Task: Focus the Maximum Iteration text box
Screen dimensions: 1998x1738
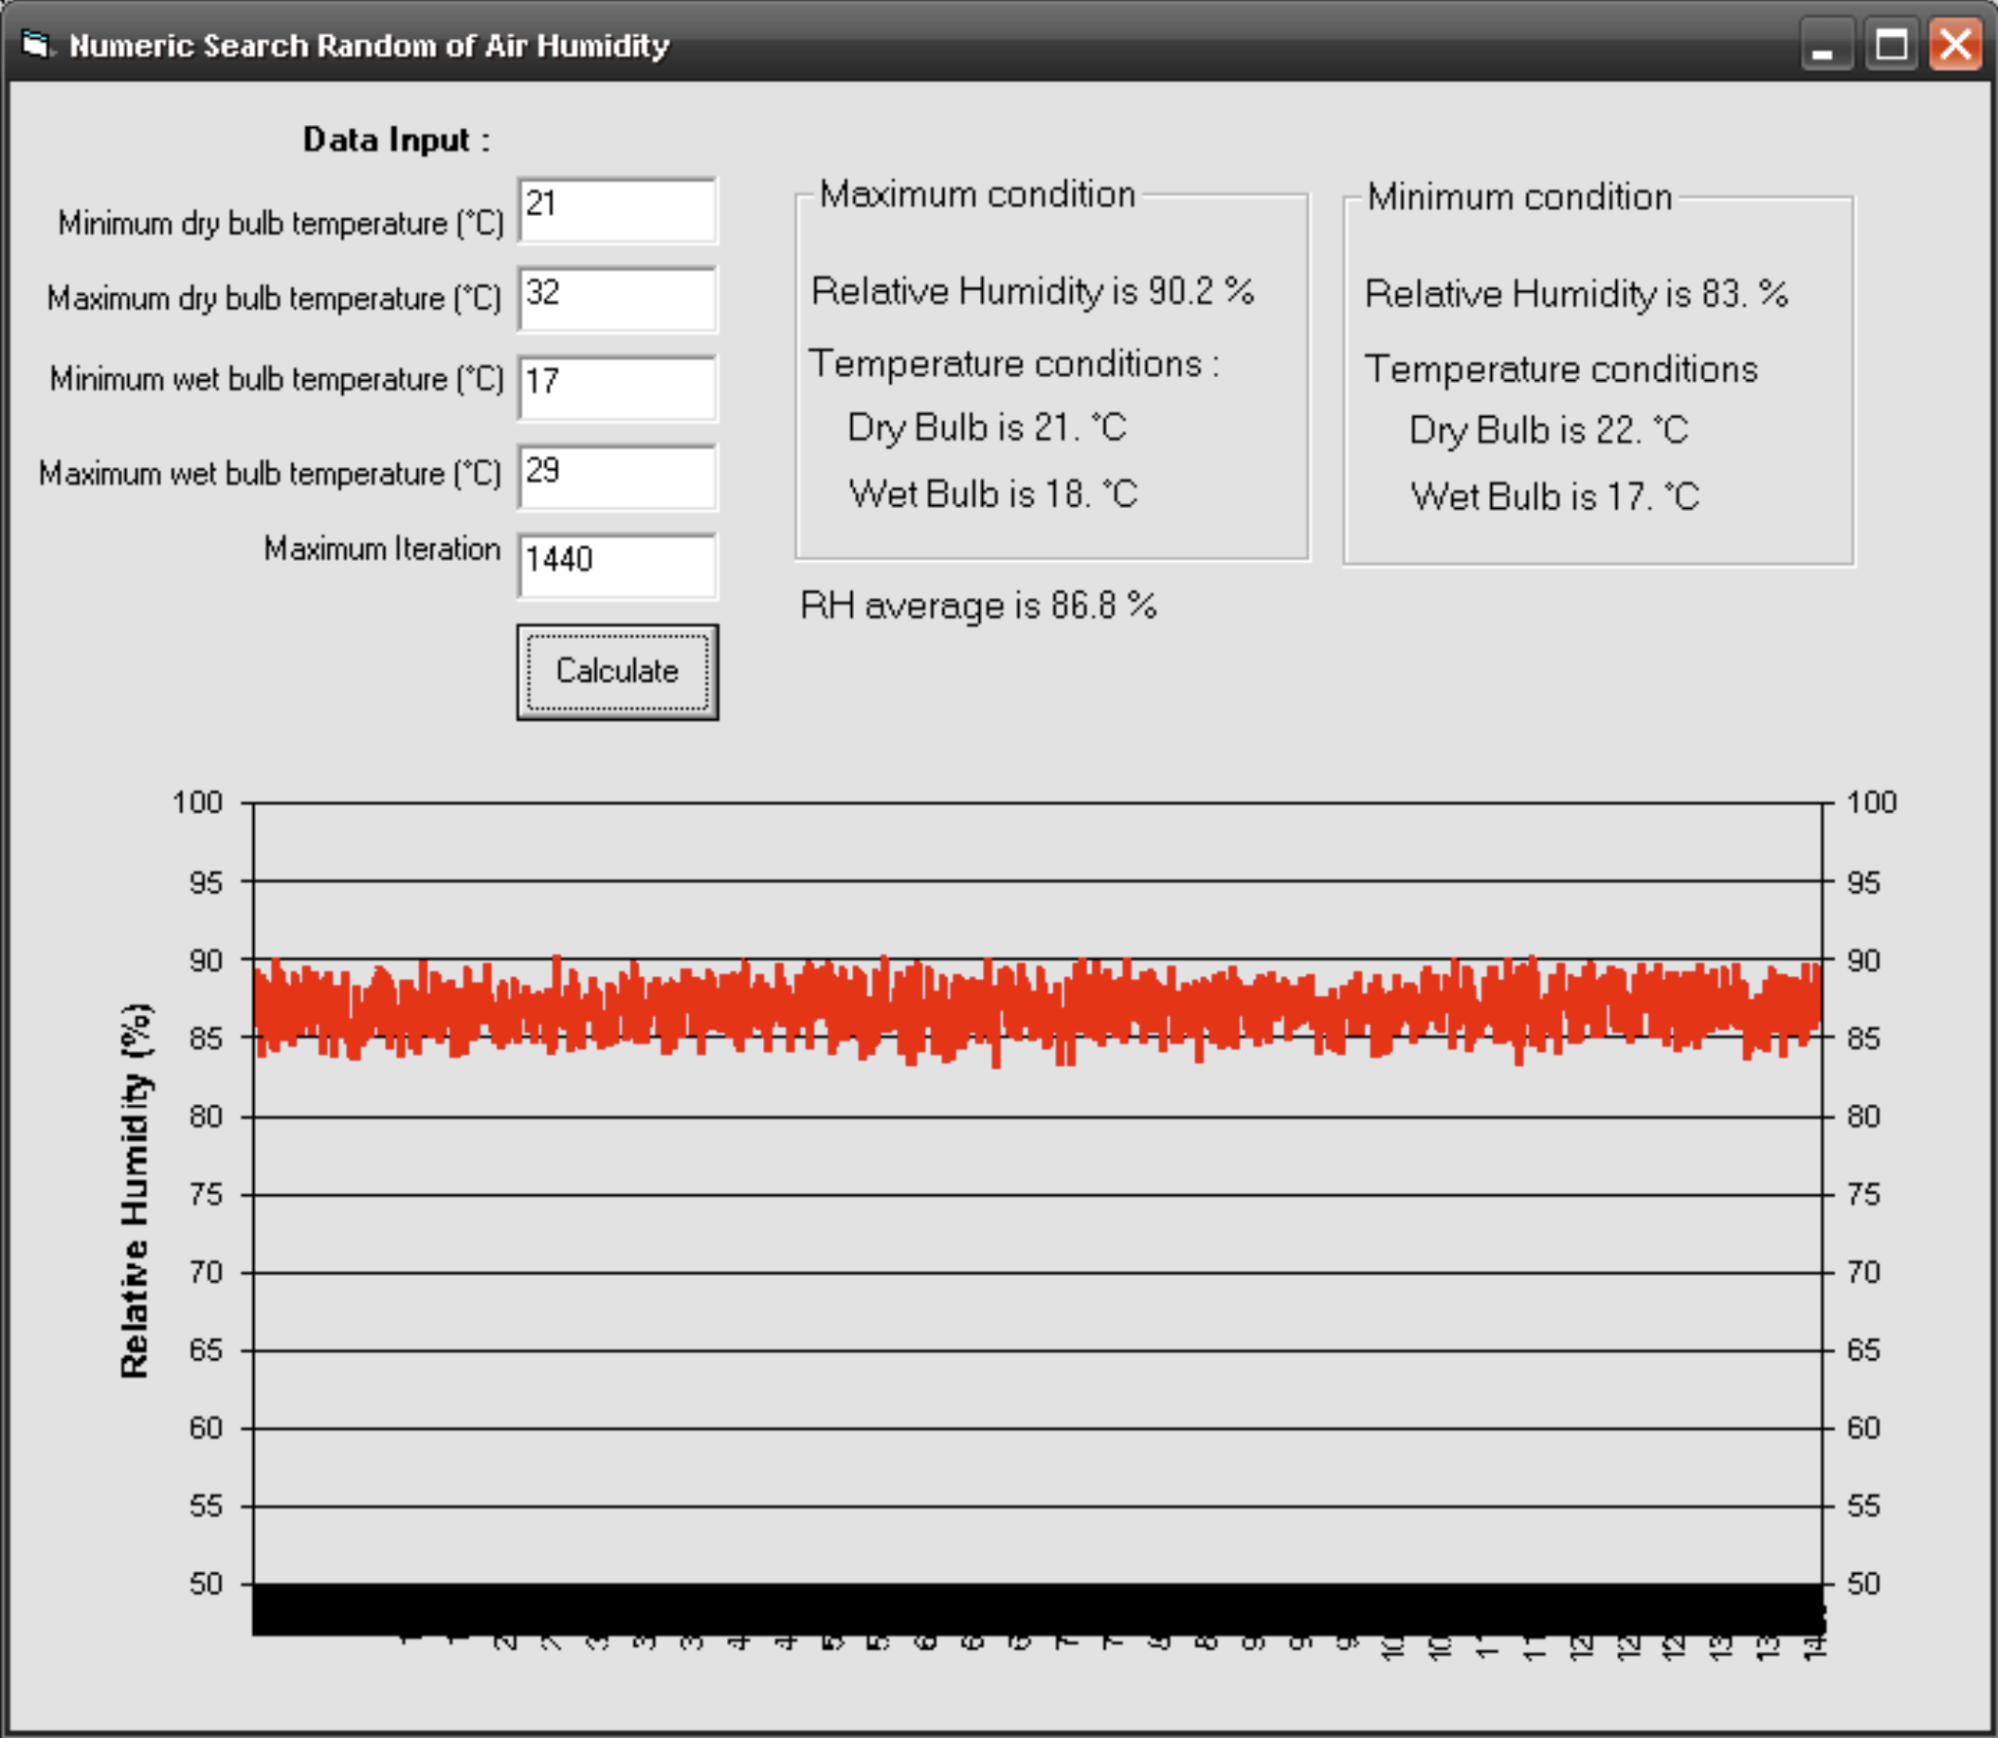Action: tap(617, 566)
